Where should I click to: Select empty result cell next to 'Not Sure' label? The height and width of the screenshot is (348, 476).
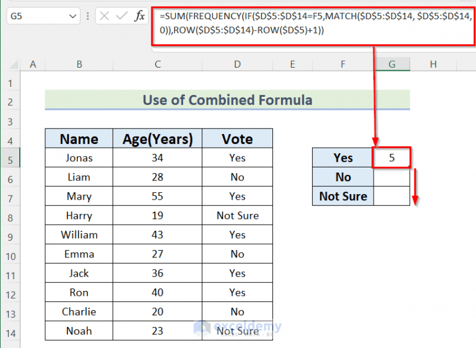(x=392, y=196)
